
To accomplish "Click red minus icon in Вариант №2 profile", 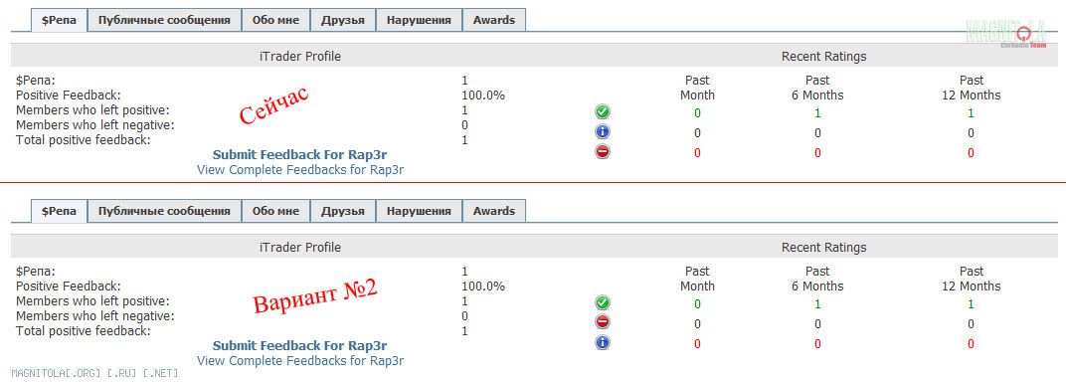I will pos(603,322).
